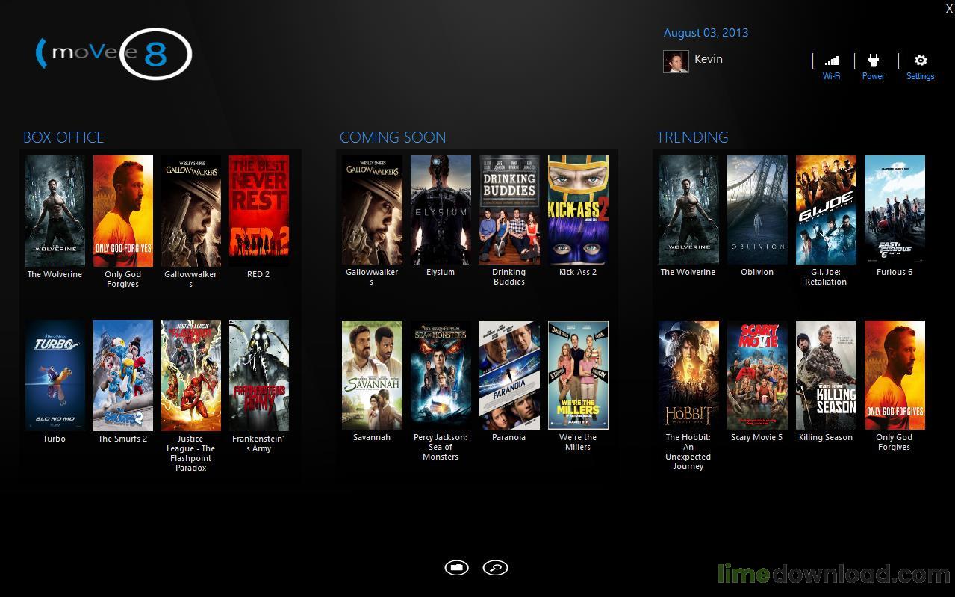Screen dimensions: 955x597
Task: Click the date August 03, 2013
Action: [x=706, y=33]
